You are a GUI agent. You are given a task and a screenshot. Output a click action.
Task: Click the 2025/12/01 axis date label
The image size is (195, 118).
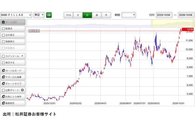point(49,103)
